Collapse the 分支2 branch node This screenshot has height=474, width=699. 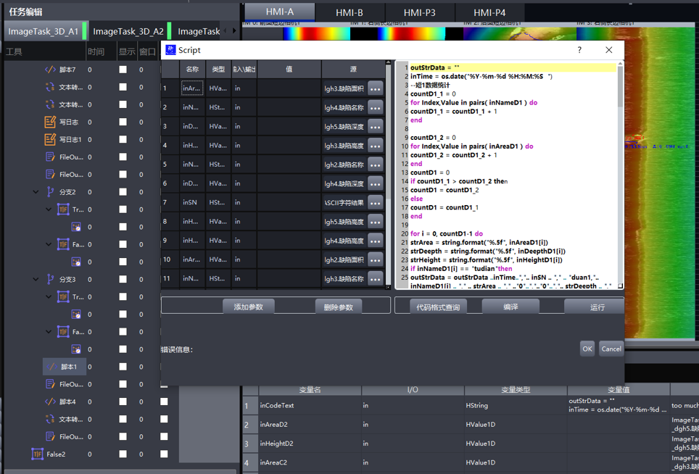[36, 192]
